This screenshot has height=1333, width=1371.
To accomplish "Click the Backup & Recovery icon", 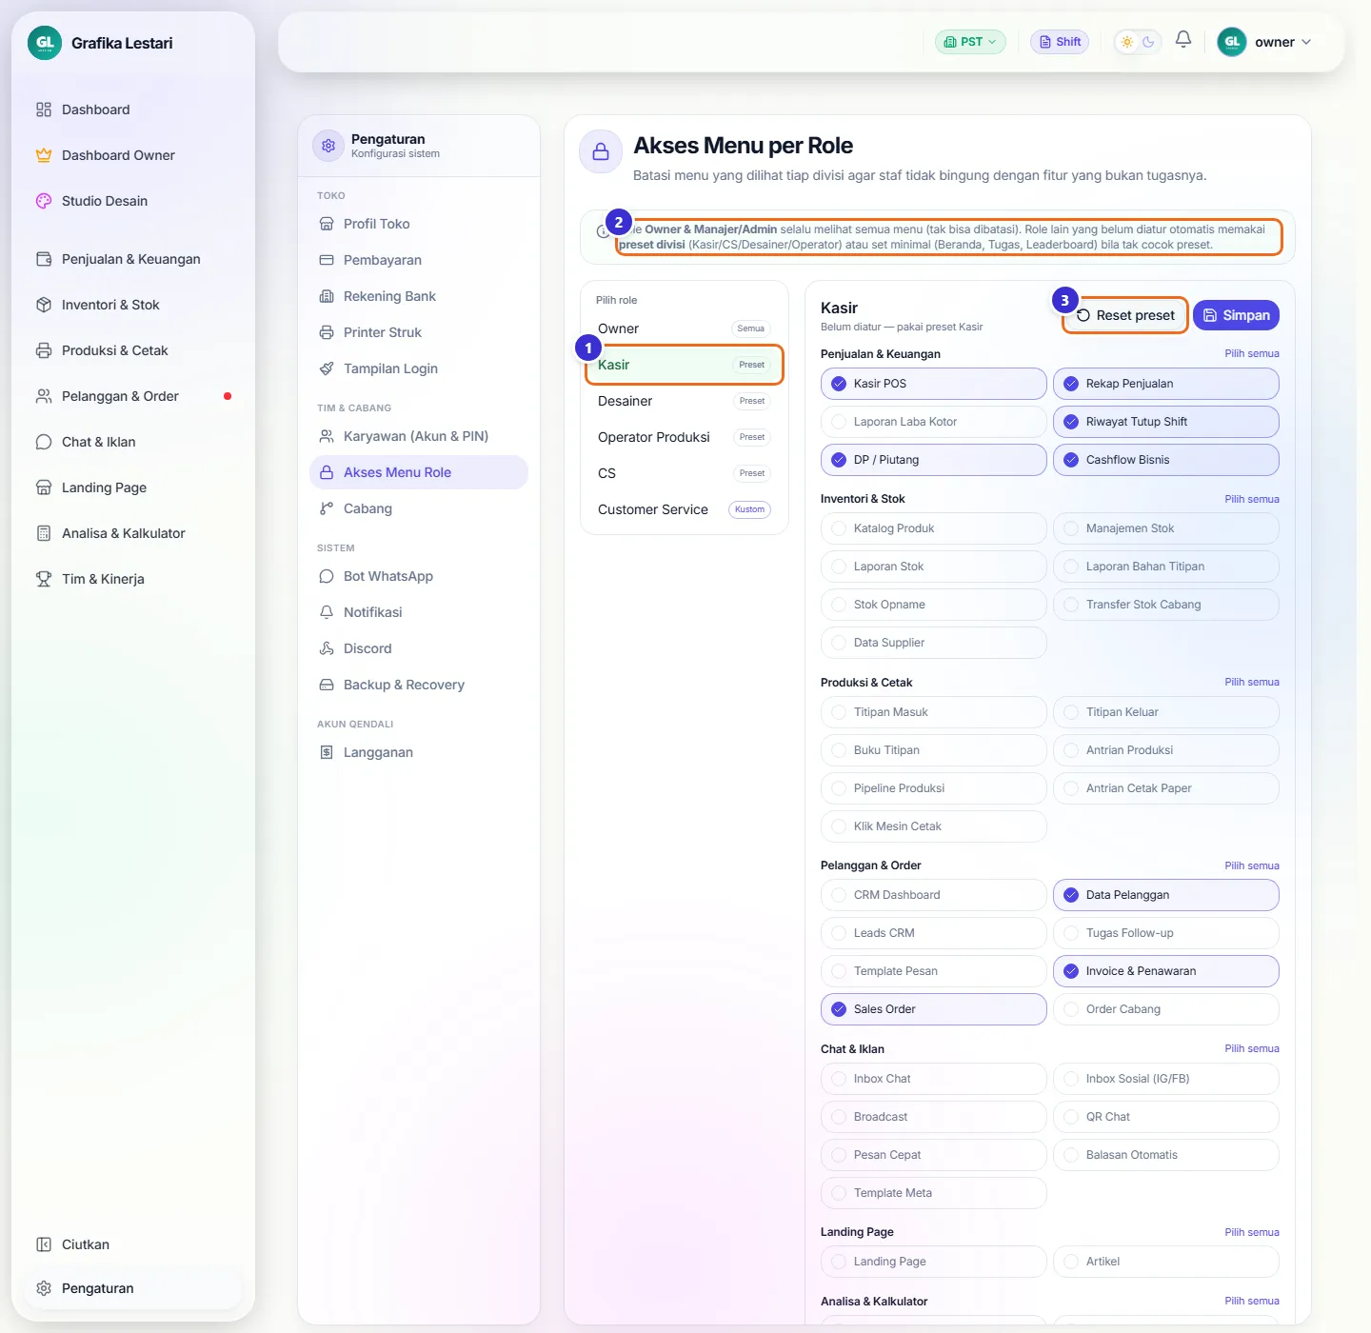I will (327, 685).
